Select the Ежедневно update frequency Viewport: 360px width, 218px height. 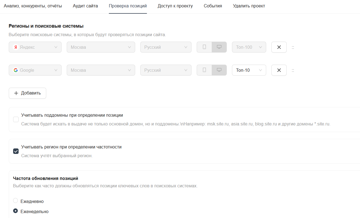pyautogui.click(x=16, y=201)
